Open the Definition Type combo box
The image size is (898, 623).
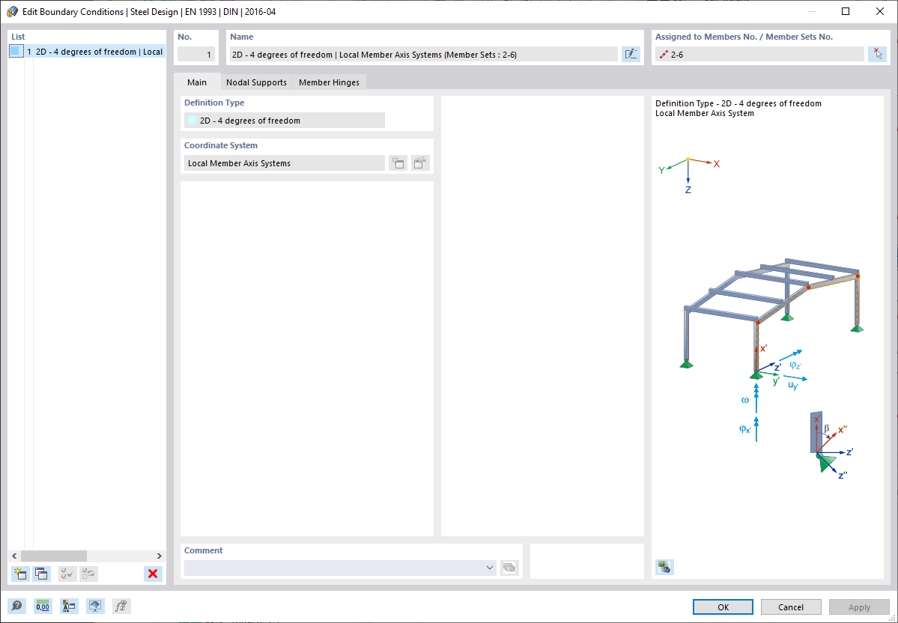285,121
